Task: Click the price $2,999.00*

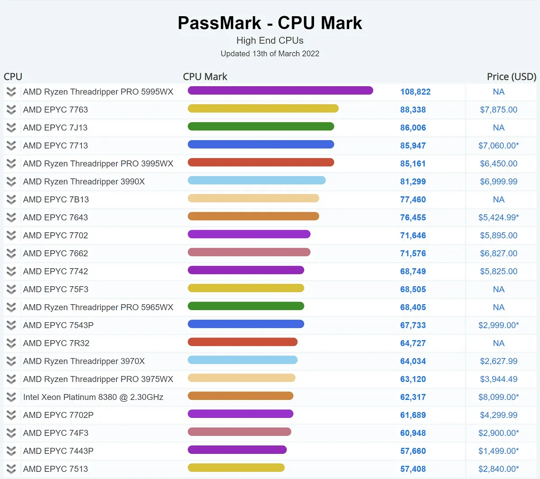Action: pyautogui.click(x=499, y=325)
